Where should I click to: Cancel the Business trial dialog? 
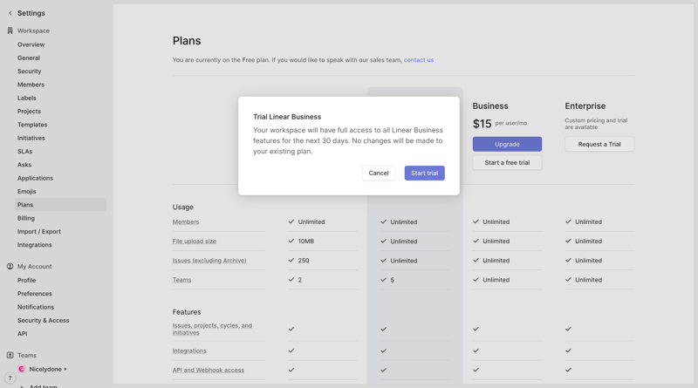pyautogui.click(x=379, y=174)
